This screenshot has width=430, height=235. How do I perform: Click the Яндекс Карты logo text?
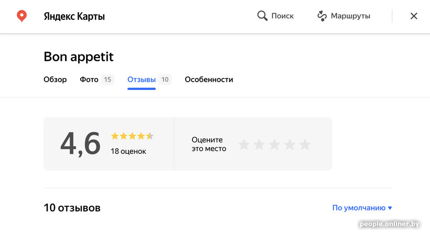coord(74,16)
